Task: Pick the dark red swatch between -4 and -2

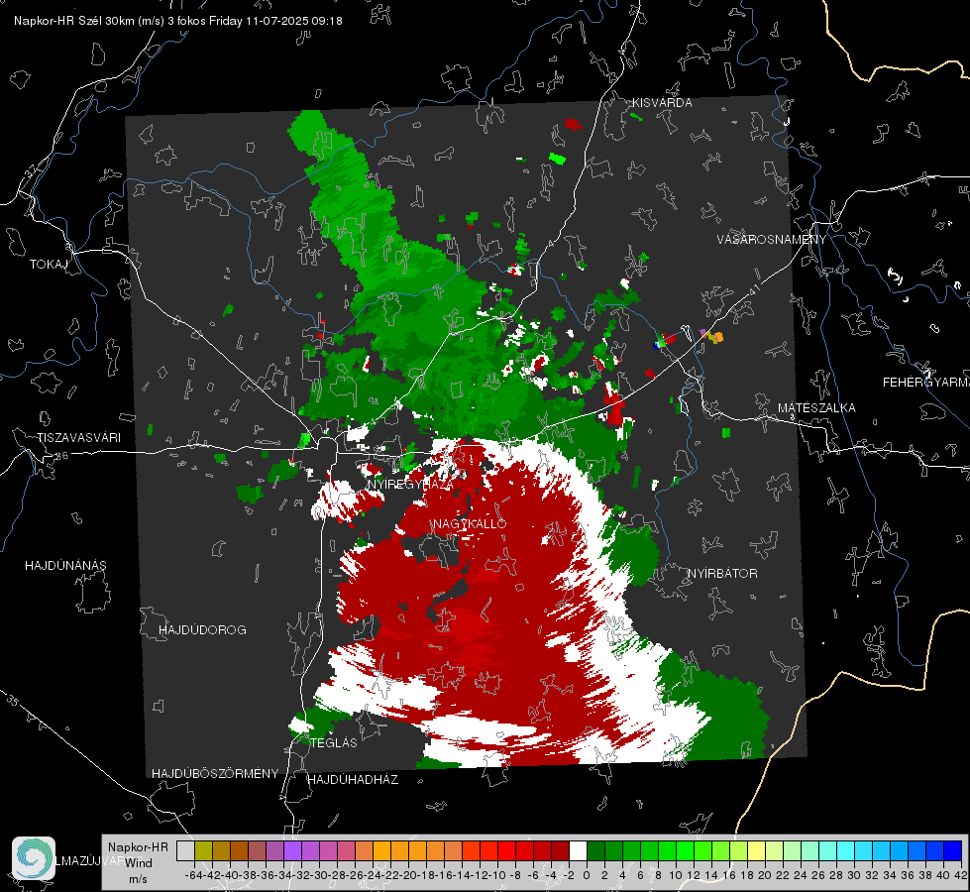Action: click(560, 850)
